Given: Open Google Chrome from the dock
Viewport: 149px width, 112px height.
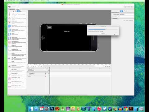Looking at the screenshot, I should tap(126, 109).
